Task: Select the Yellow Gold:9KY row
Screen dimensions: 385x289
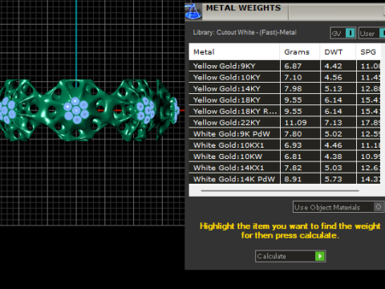Action: pyautogui.click(x=285, y=66)
